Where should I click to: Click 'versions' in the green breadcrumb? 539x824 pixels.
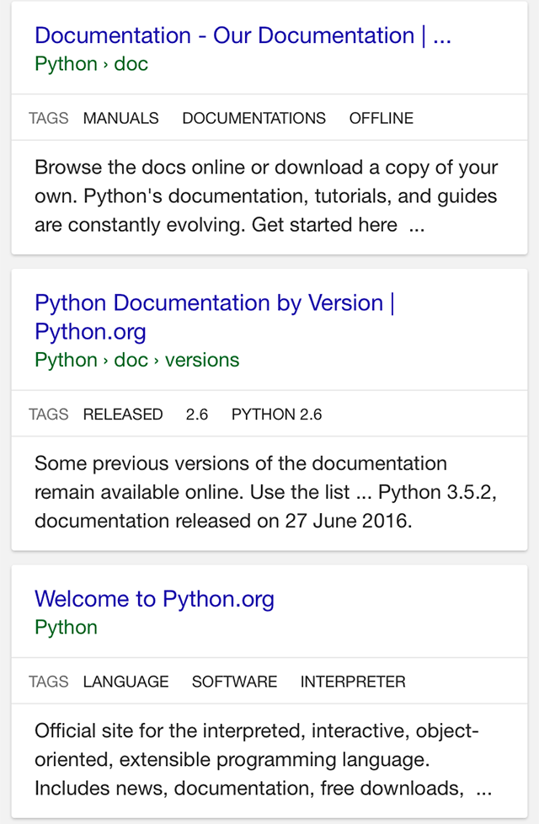202,361
